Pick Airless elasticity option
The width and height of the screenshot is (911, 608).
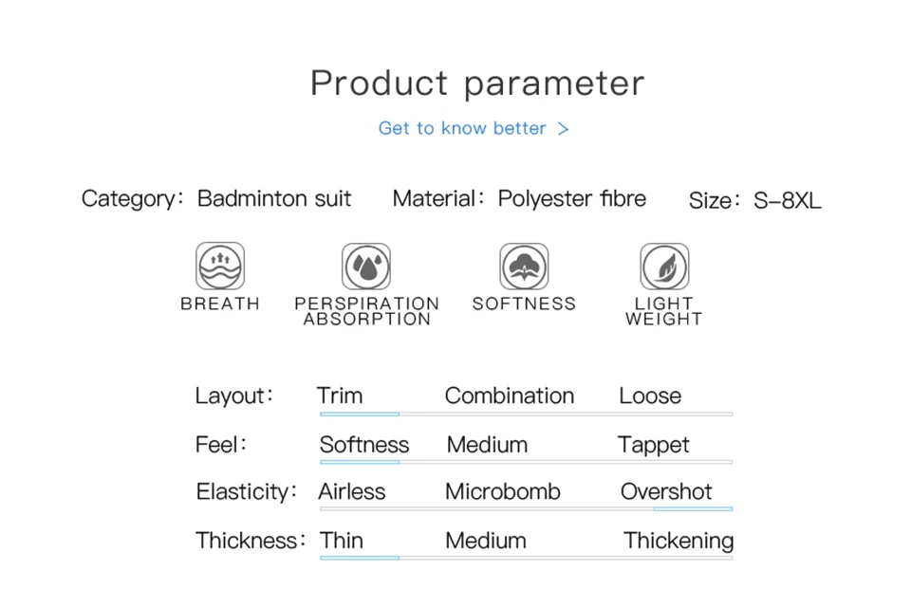click(351, 492)
